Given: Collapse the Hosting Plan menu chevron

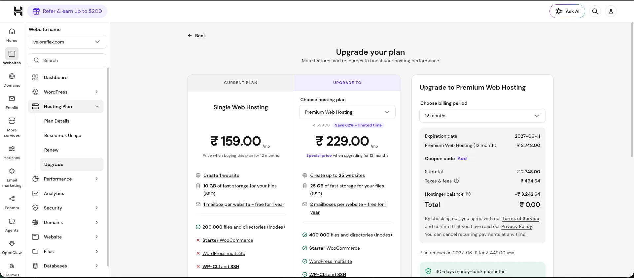Looking at the screenshot, I should point(97,106).
